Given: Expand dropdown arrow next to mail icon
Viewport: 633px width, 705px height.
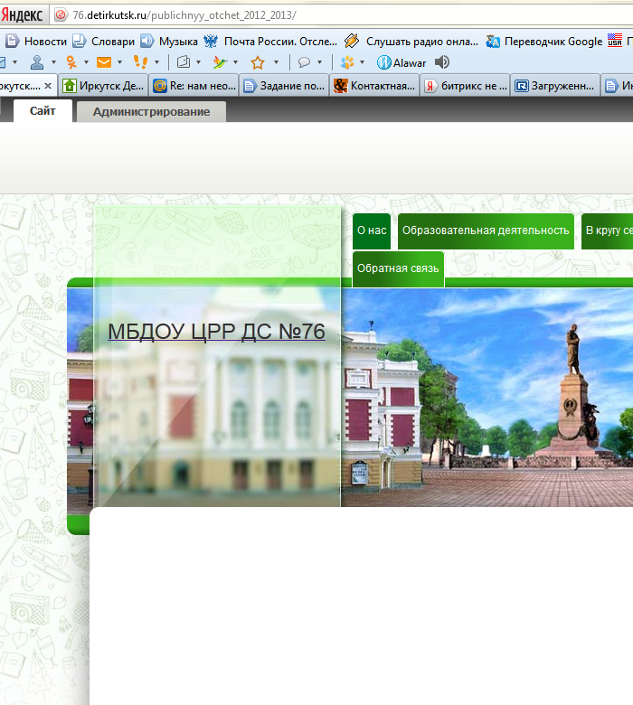Looking at the screenshot, I should click(x=119, y=62).
